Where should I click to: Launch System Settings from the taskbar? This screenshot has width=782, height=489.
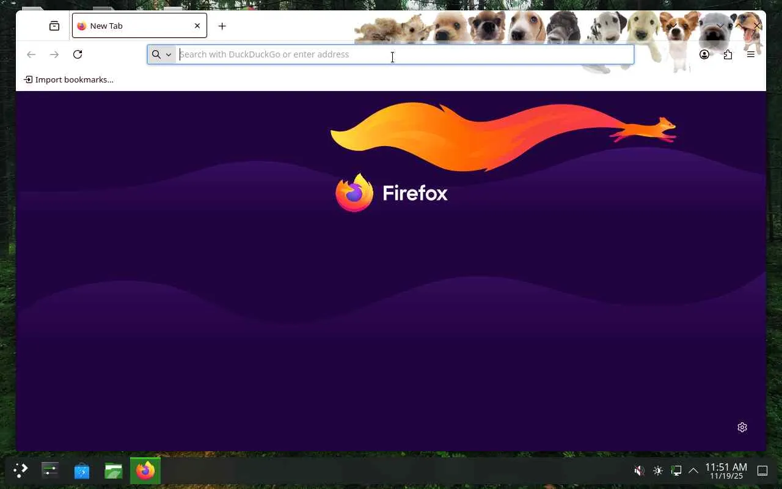[x=50, y=471]
